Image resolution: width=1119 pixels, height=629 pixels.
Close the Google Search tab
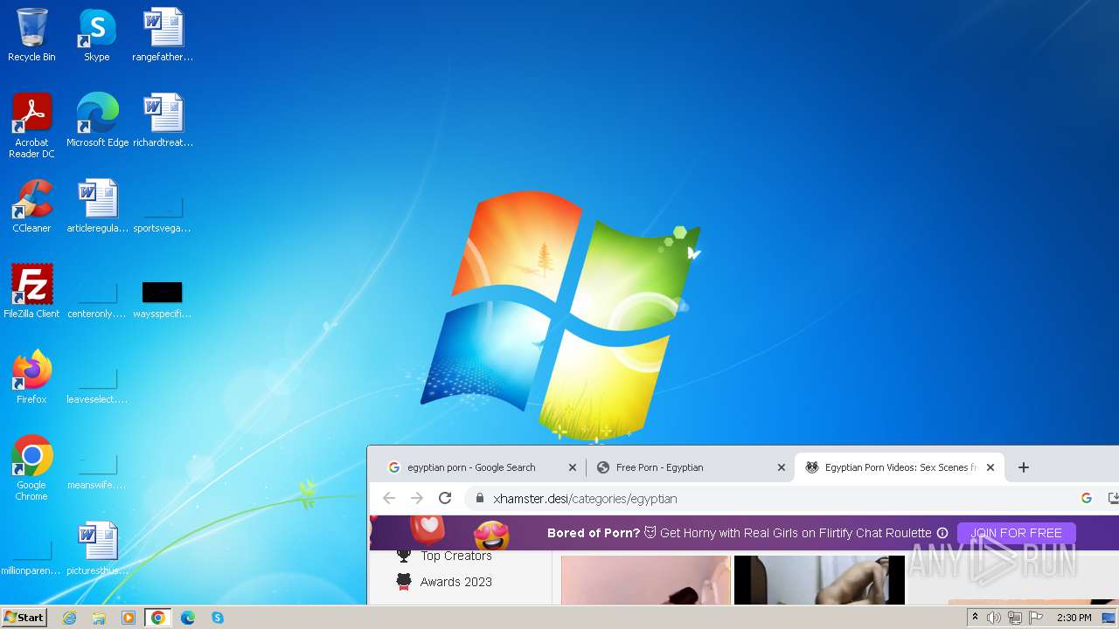[x=573, y=467]
